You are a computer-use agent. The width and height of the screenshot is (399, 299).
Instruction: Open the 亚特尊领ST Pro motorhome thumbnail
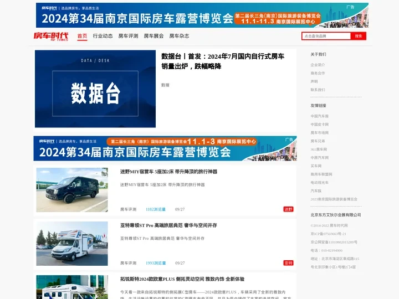[72, 244]
